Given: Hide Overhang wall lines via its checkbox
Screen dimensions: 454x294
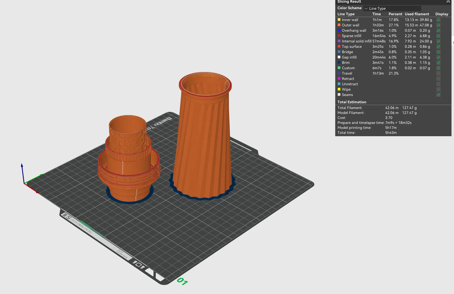Looking at the screenshot, I should pos(438,31).
